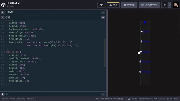Fork this pen

[156, 99]
